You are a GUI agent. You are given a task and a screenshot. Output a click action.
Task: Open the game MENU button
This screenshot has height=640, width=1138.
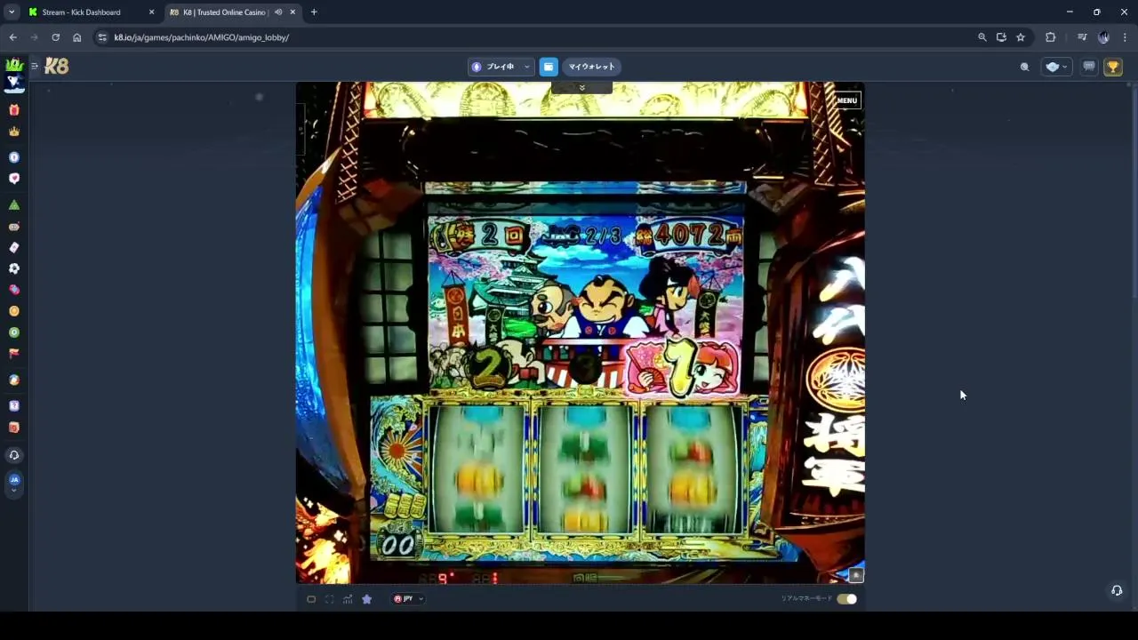(846, 100)
